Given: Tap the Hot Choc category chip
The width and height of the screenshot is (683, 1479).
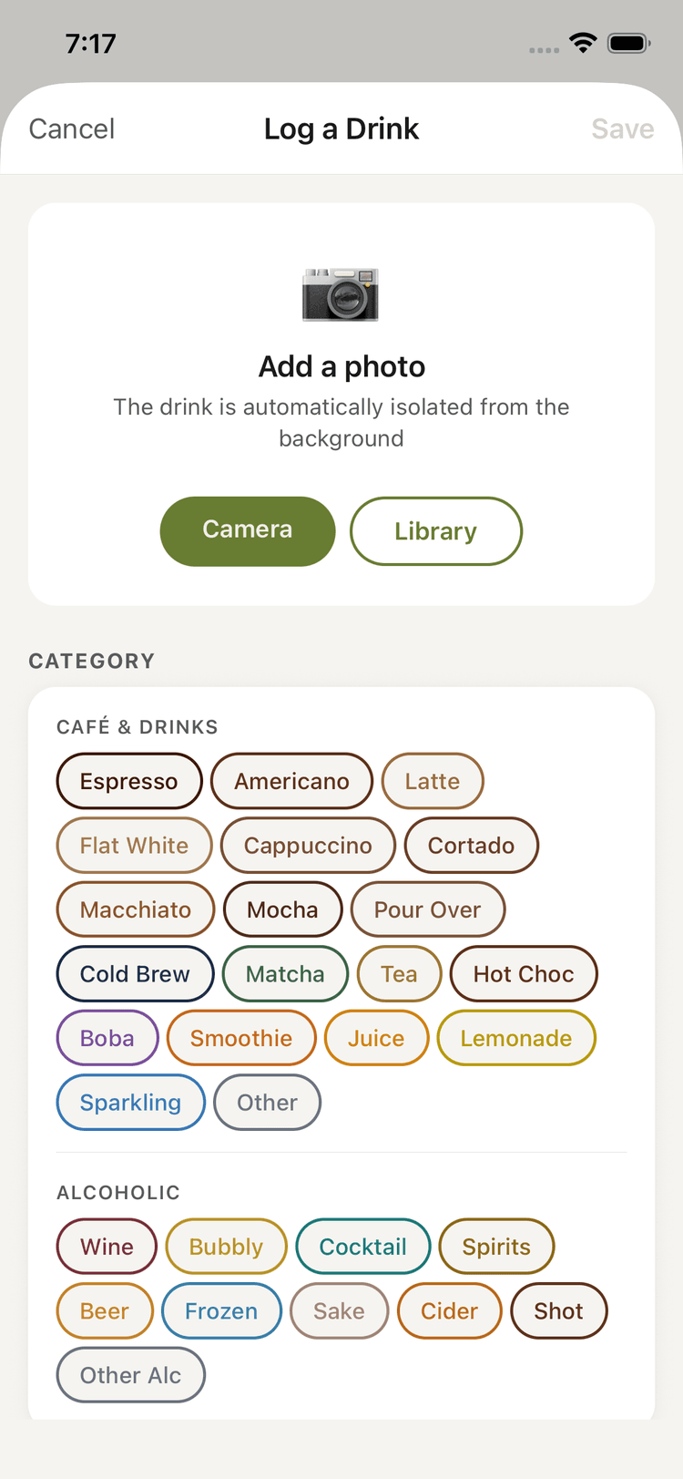Looking at the screenshot, I should pyautogui.click(x=524, y=974).
